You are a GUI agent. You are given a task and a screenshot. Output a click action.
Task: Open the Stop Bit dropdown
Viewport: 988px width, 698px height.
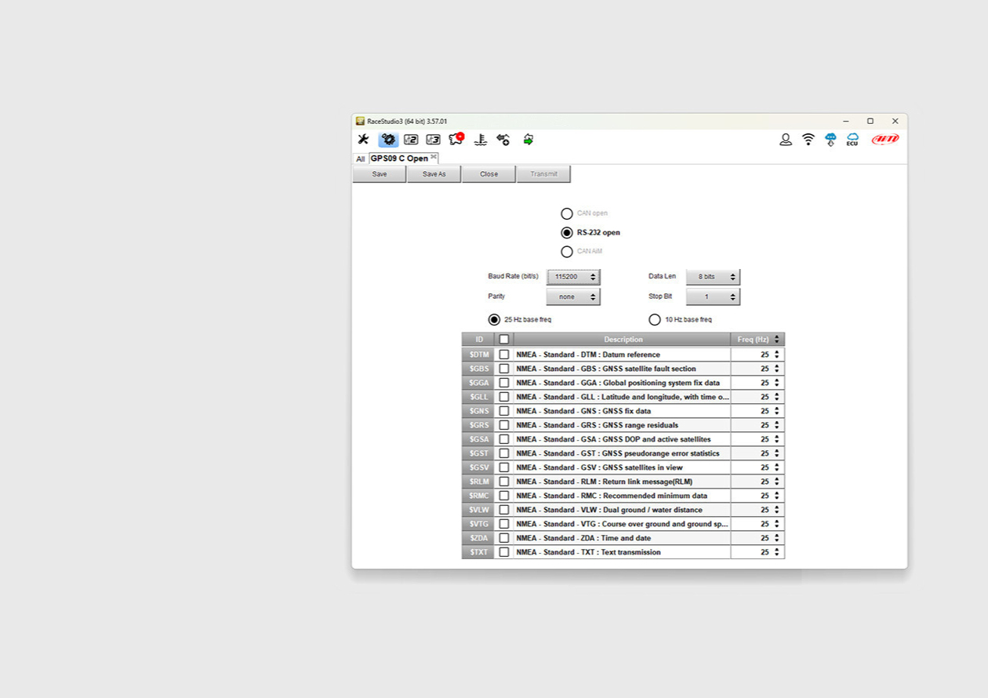click(x=713, y=296)
